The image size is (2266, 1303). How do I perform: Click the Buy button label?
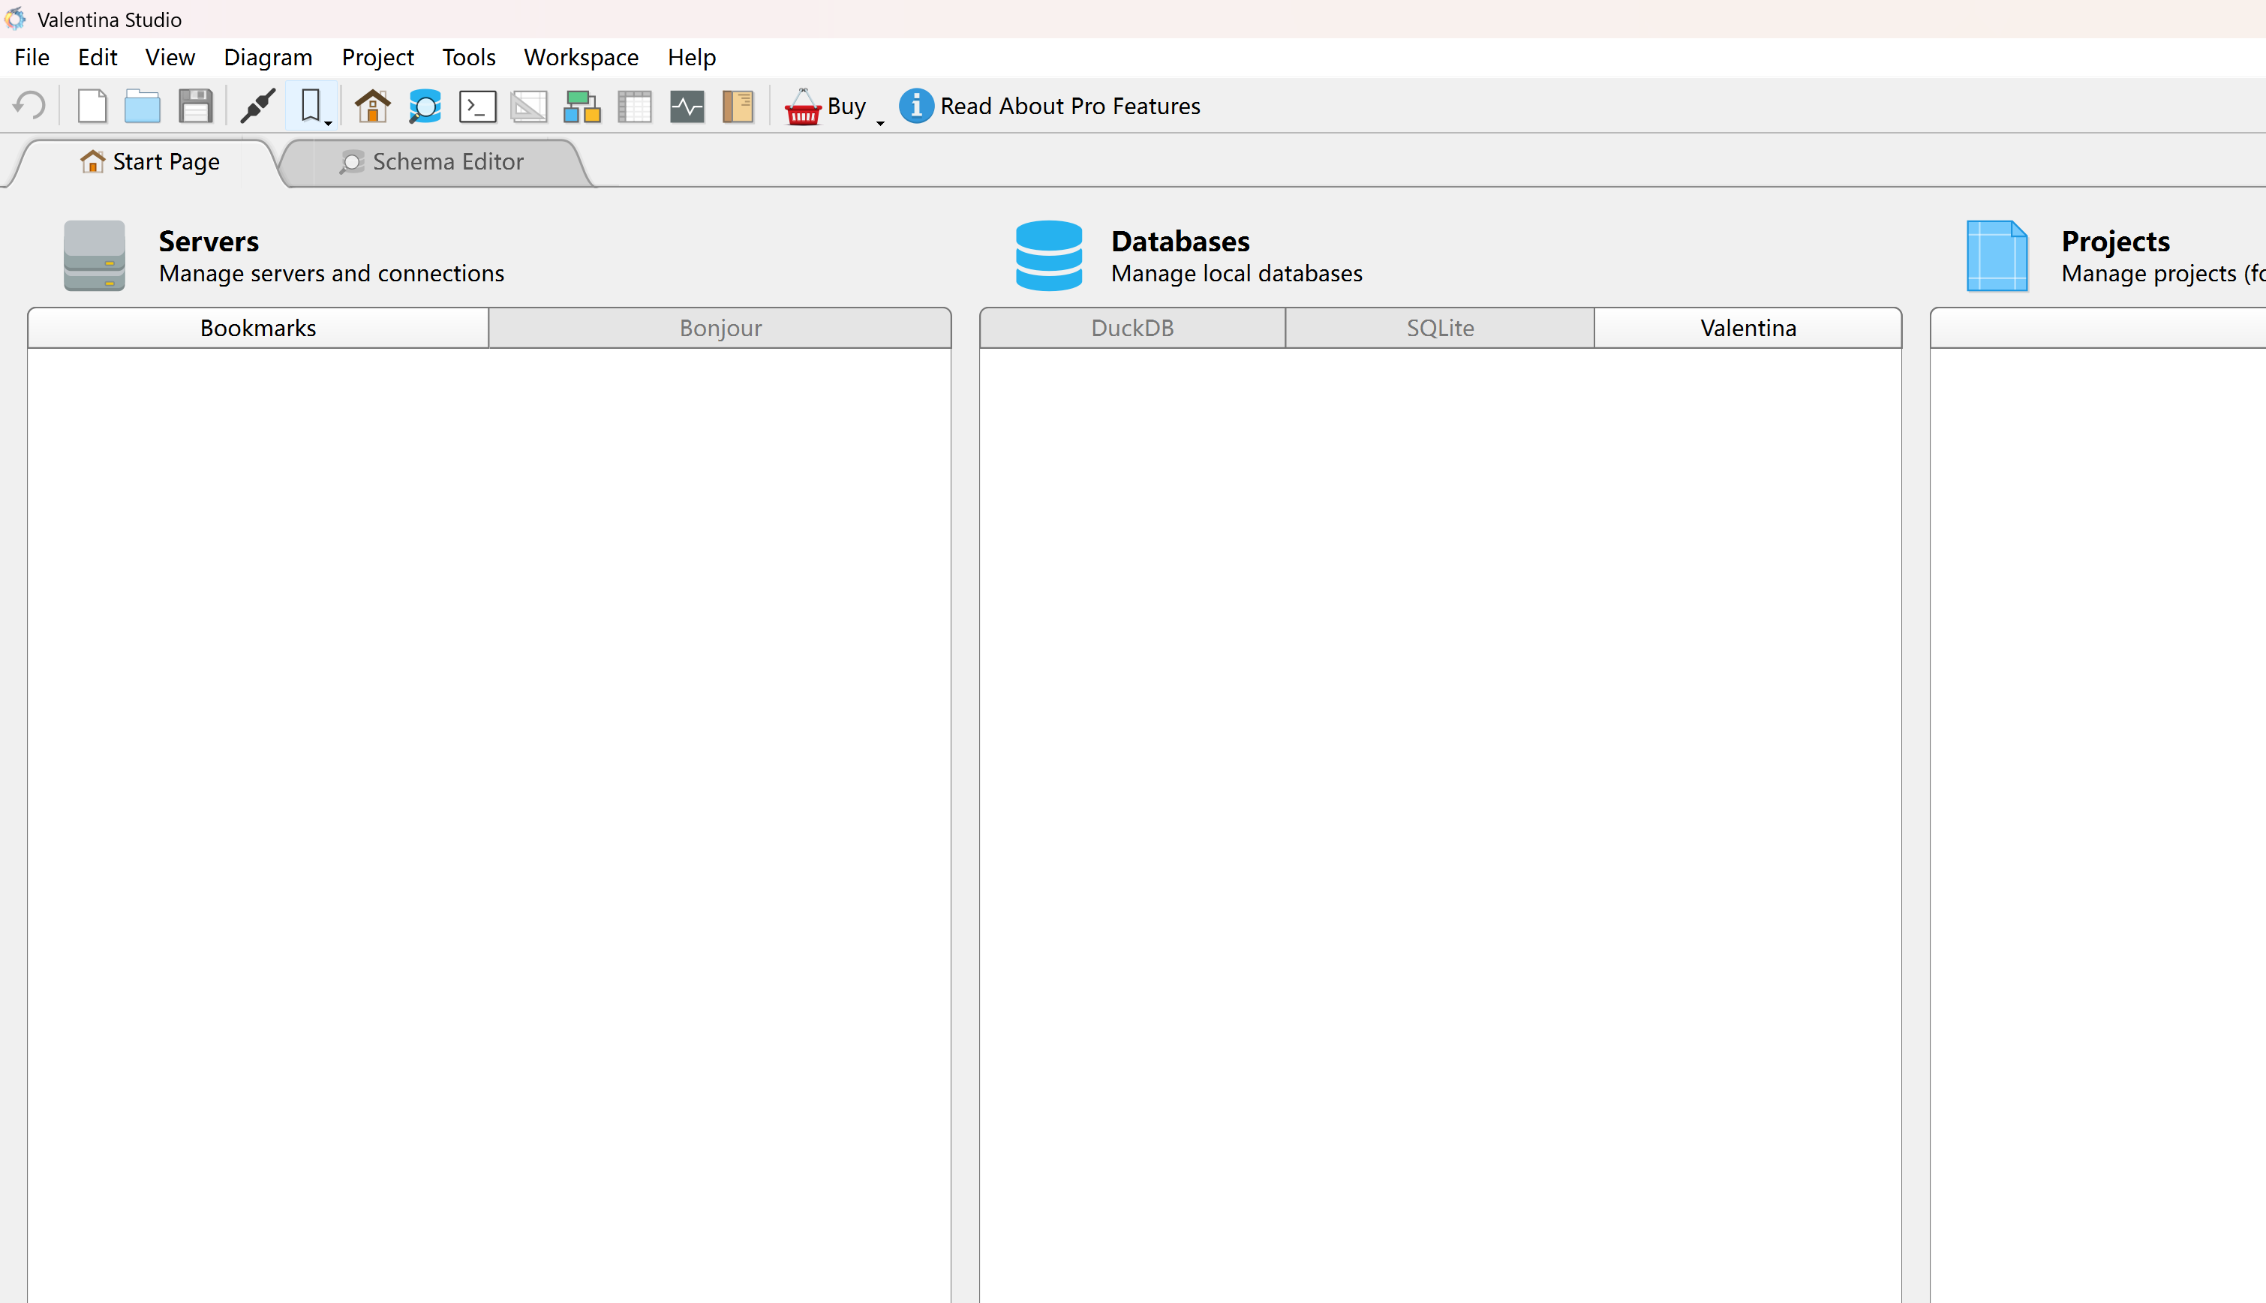point(846,106)
